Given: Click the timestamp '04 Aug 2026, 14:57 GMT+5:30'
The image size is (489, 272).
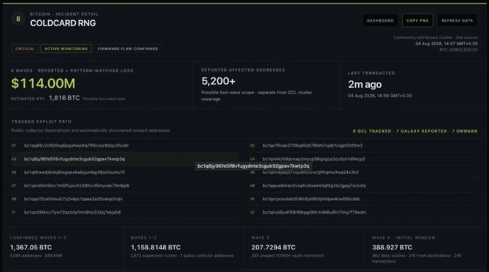Looking at the screenshot, I should pos(446,43).
